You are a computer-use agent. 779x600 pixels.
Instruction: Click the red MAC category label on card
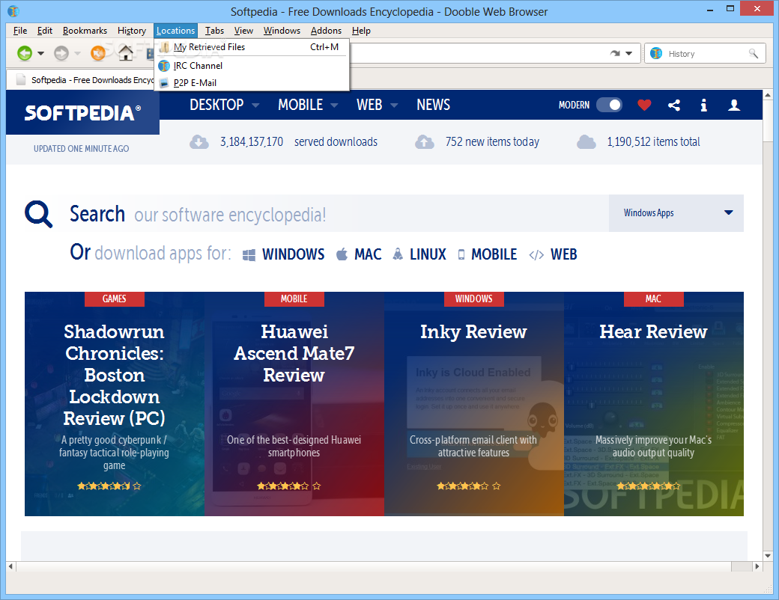653,299
